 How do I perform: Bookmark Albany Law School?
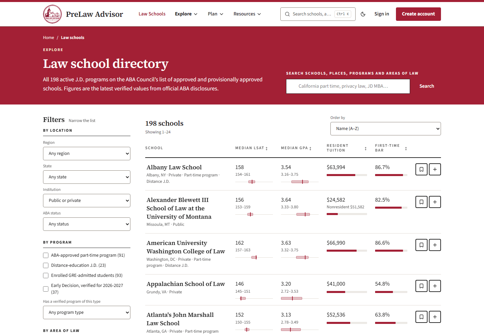point(421,169)
